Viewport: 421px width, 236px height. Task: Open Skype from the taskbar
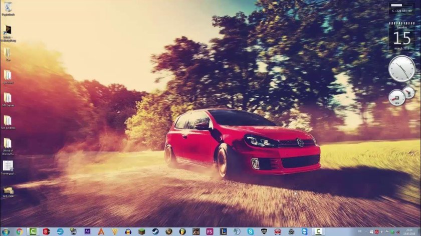pos(250,231)
